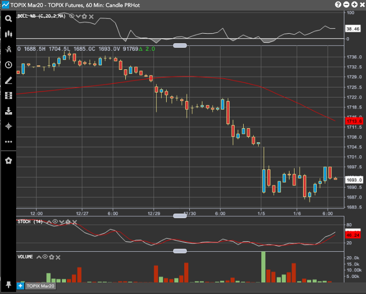
Task: Click the VOLUME study label
Action: coord(25,257)
